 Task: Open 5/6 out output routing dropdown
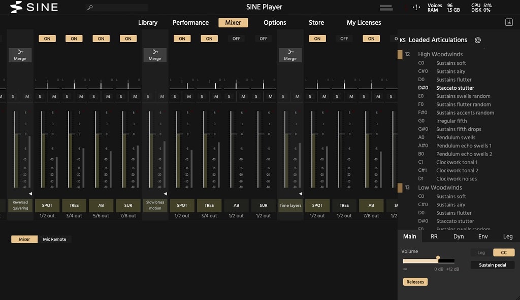coord(101,216)
